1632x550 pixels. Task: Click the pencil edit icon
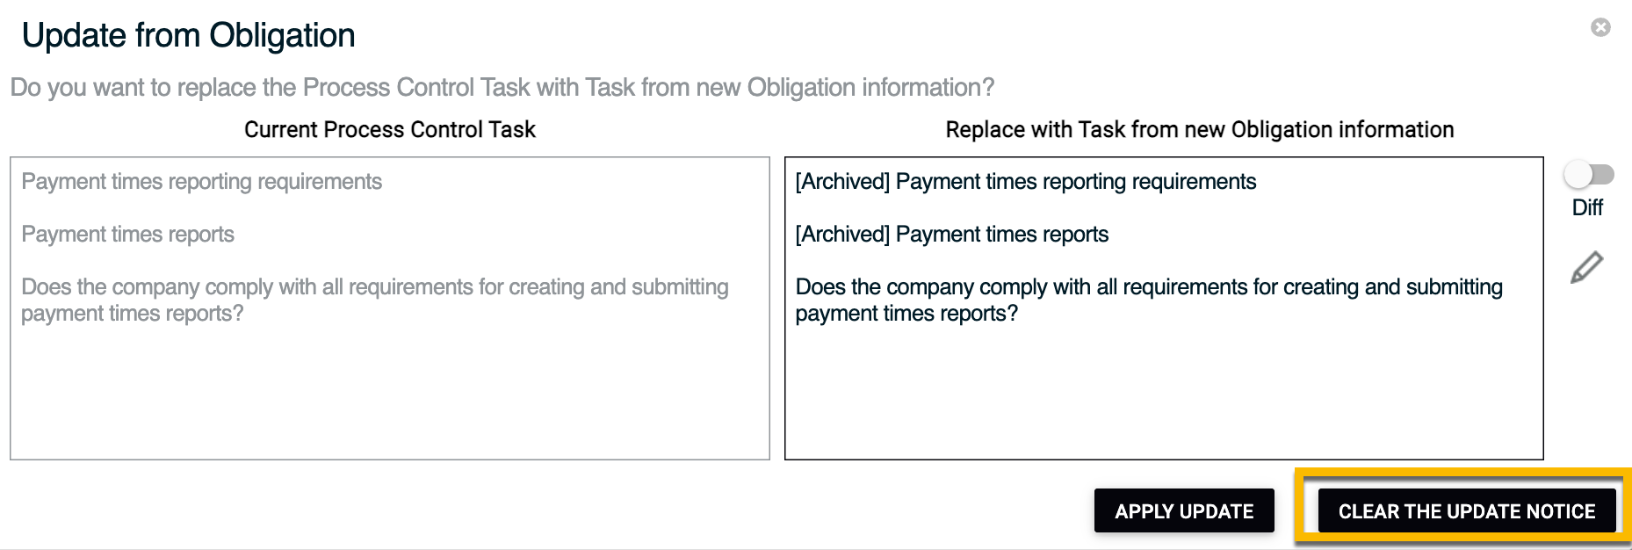[x=1586, y=268]
